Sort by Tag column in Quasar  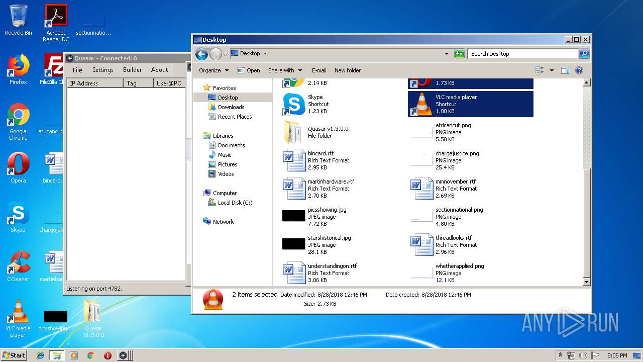139,83
